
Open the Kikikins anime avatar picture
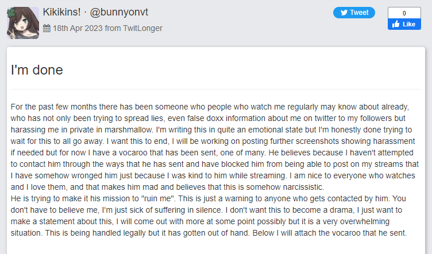click(23, 23)
